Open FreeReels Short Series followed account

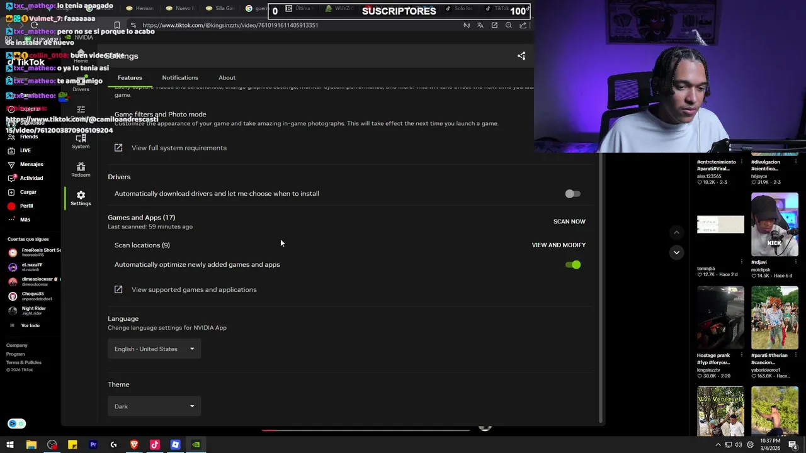(x=34, y=252)
